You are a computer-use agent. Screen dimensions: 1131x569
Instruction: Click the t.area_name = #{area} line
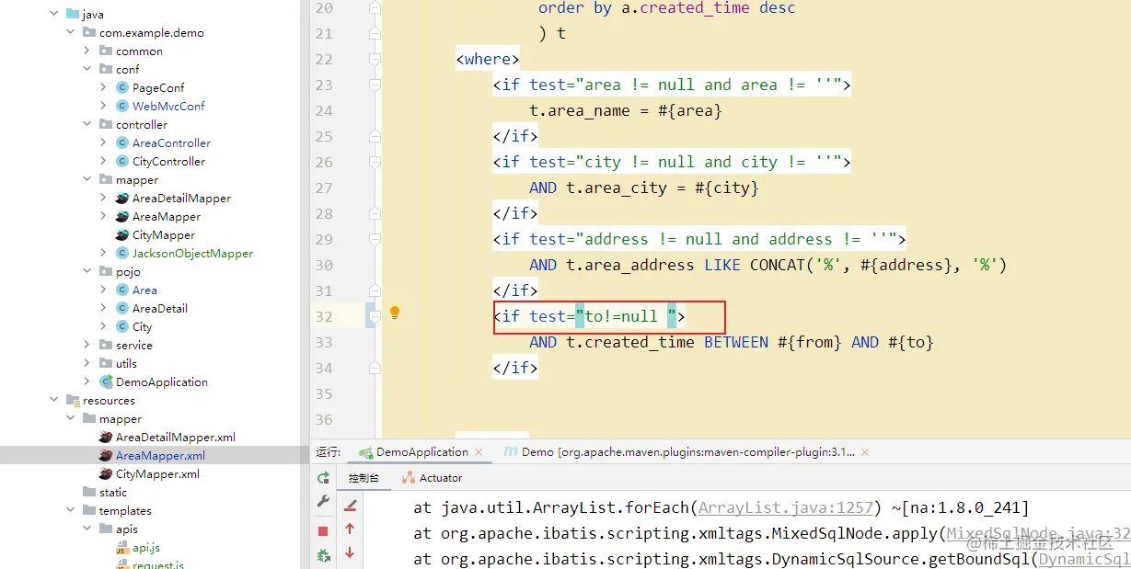pyautogui.click(x=626, y=110)
